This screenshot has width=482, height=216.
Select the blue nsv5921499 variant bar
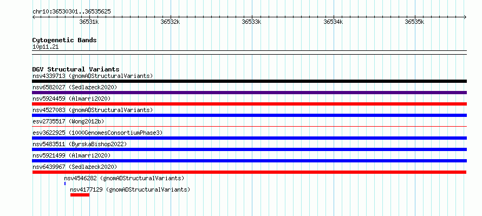[x=249, y=161]
